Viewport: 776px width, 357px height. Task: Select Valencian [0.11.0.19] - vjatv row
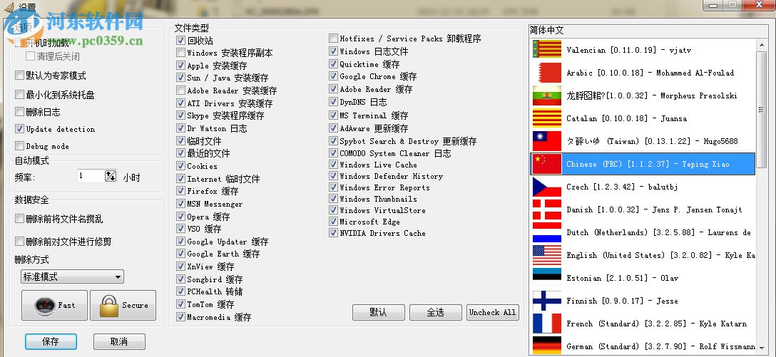point(643,49)
